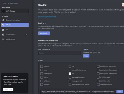Open General Information settings
The height and width of the screenshot is (94, 124).
click(x=15, y=20)
